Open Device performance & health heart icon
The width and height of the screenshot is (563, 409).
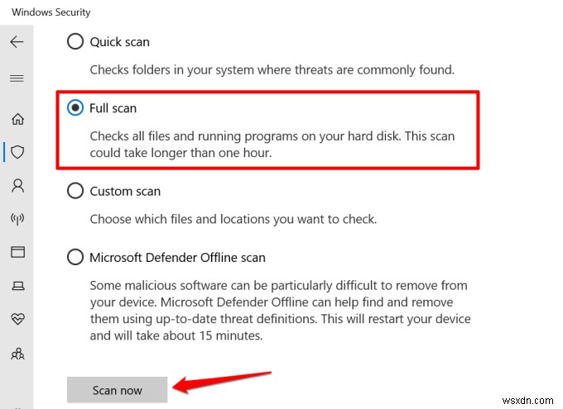pyautogui.click(x=17, y=318)
